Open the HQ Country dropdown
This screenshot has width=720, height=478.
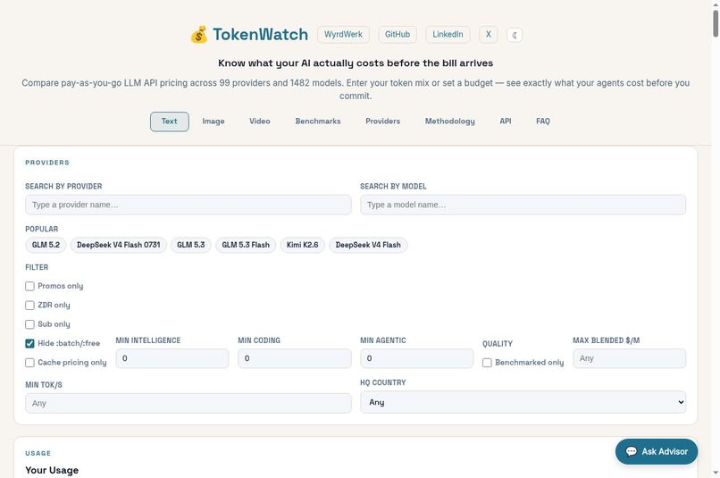click(523, 402)
